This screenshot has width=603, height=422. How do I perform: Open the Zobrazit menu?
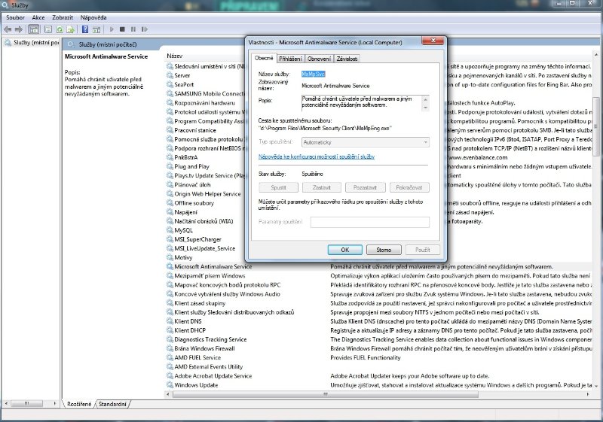63,17
